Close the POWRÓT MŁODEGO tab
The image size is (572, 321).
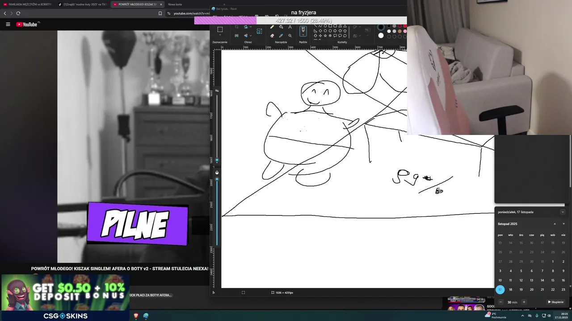tap(161, 4)
